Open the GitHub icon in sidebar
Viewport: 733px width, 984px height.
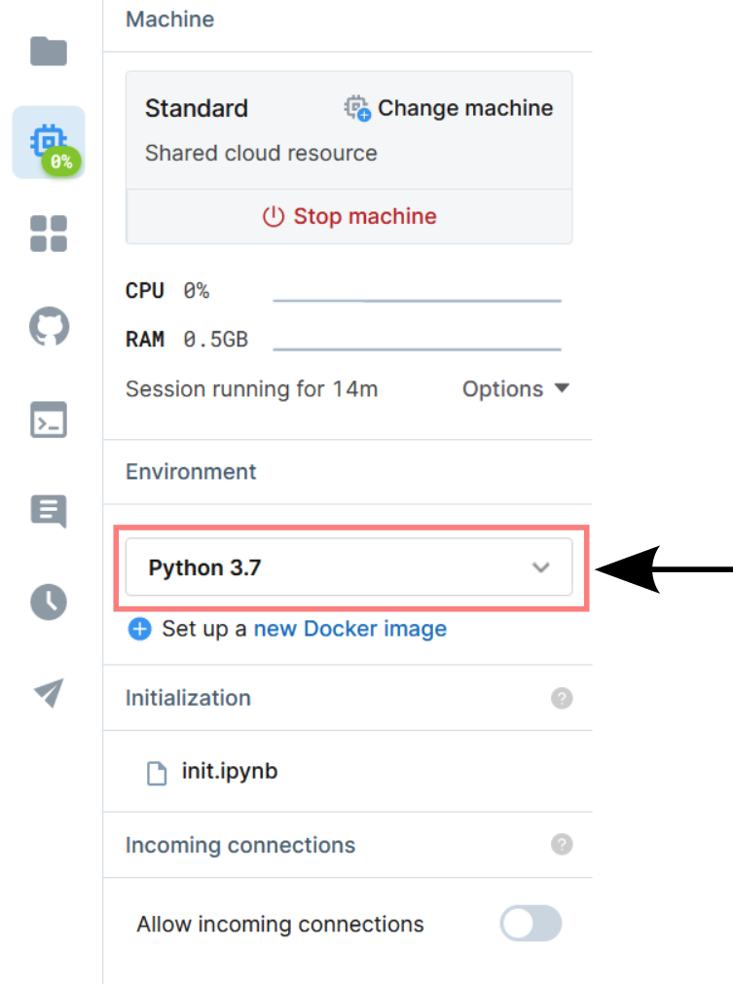pyautogui.click(x=49, y=327)
